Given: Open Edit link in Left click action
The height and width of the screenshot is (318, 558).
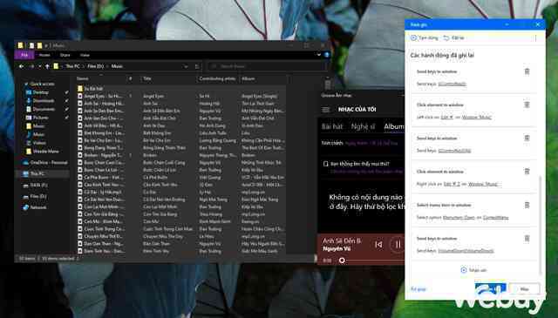Looking at the screenshot, I should 447,117.
